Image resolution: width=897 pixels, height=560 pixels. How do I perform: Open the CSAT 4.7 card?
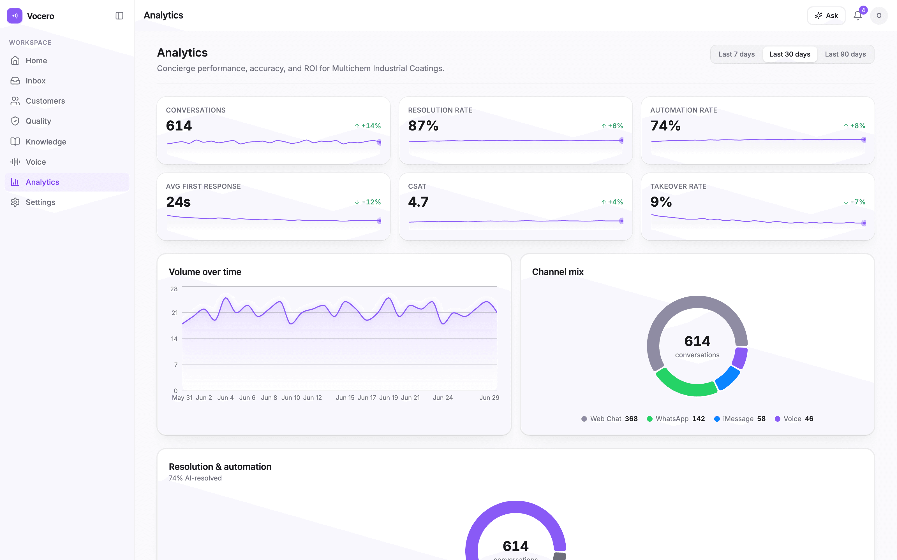click(515, 207)
